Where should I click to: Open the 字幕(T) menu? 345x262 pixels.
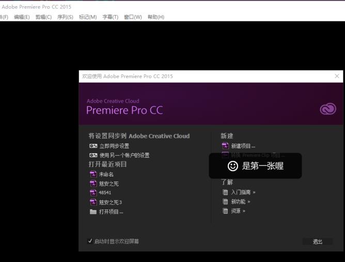tap(110, 17)
